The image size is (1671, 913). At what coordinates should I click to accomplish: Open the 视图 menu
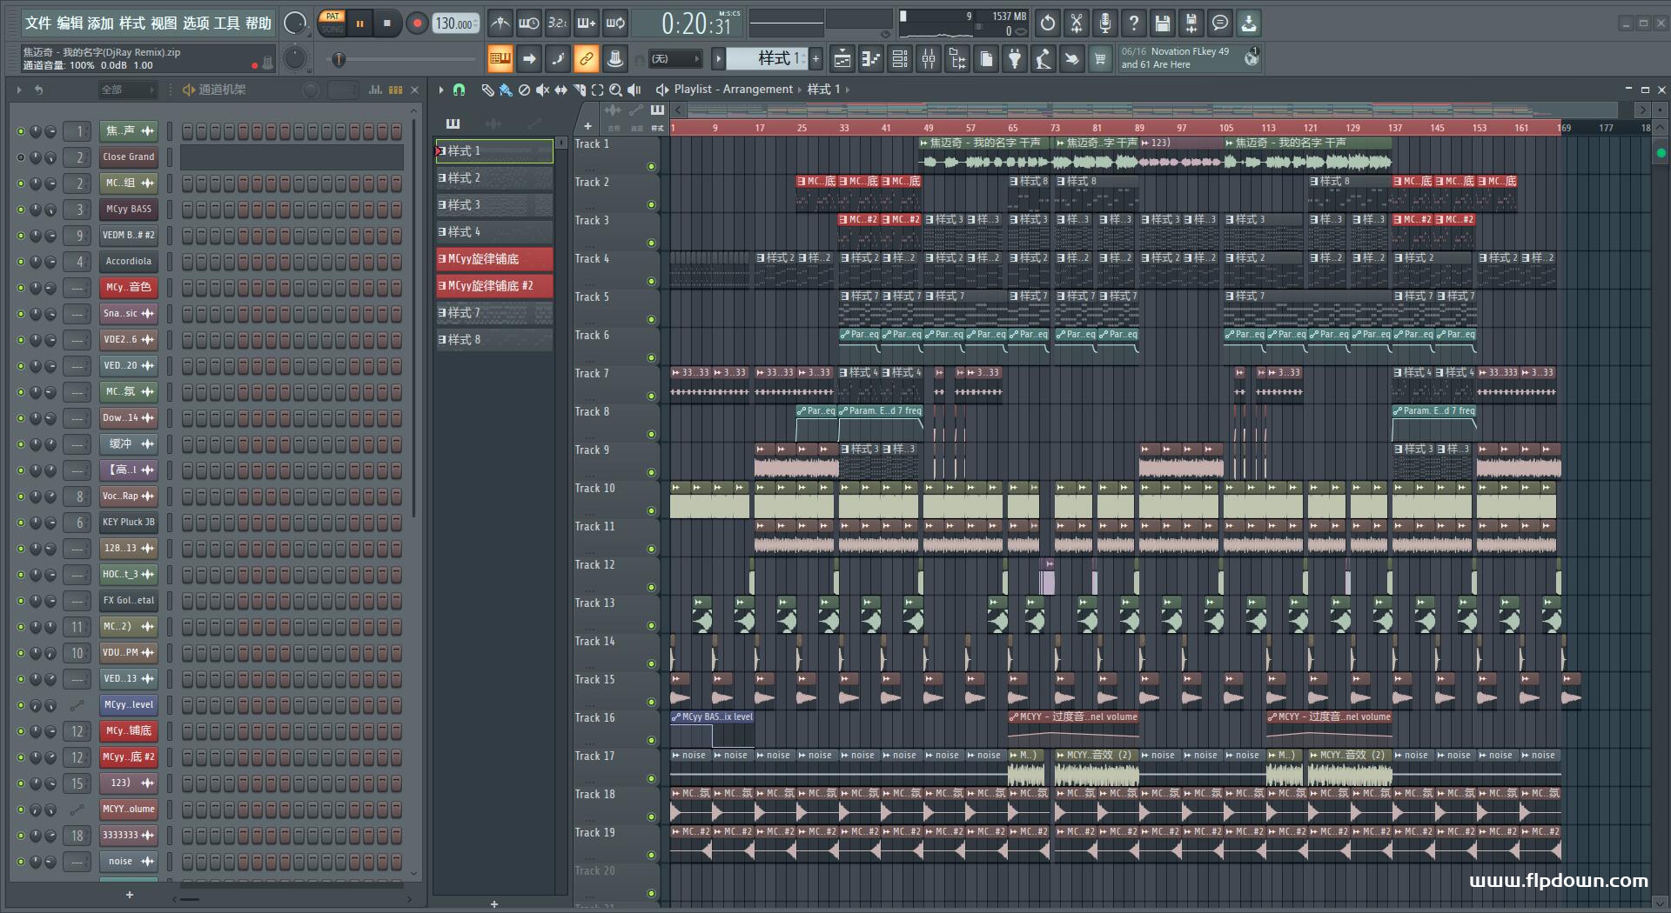point(164,23)
